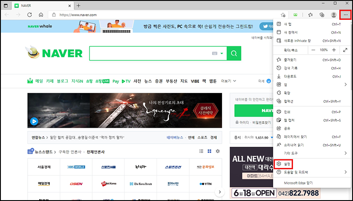Expand 더보기 dropdown in NAVER menu
The height and width of the screenshot is (201, 353).
[x=229, y=81]
